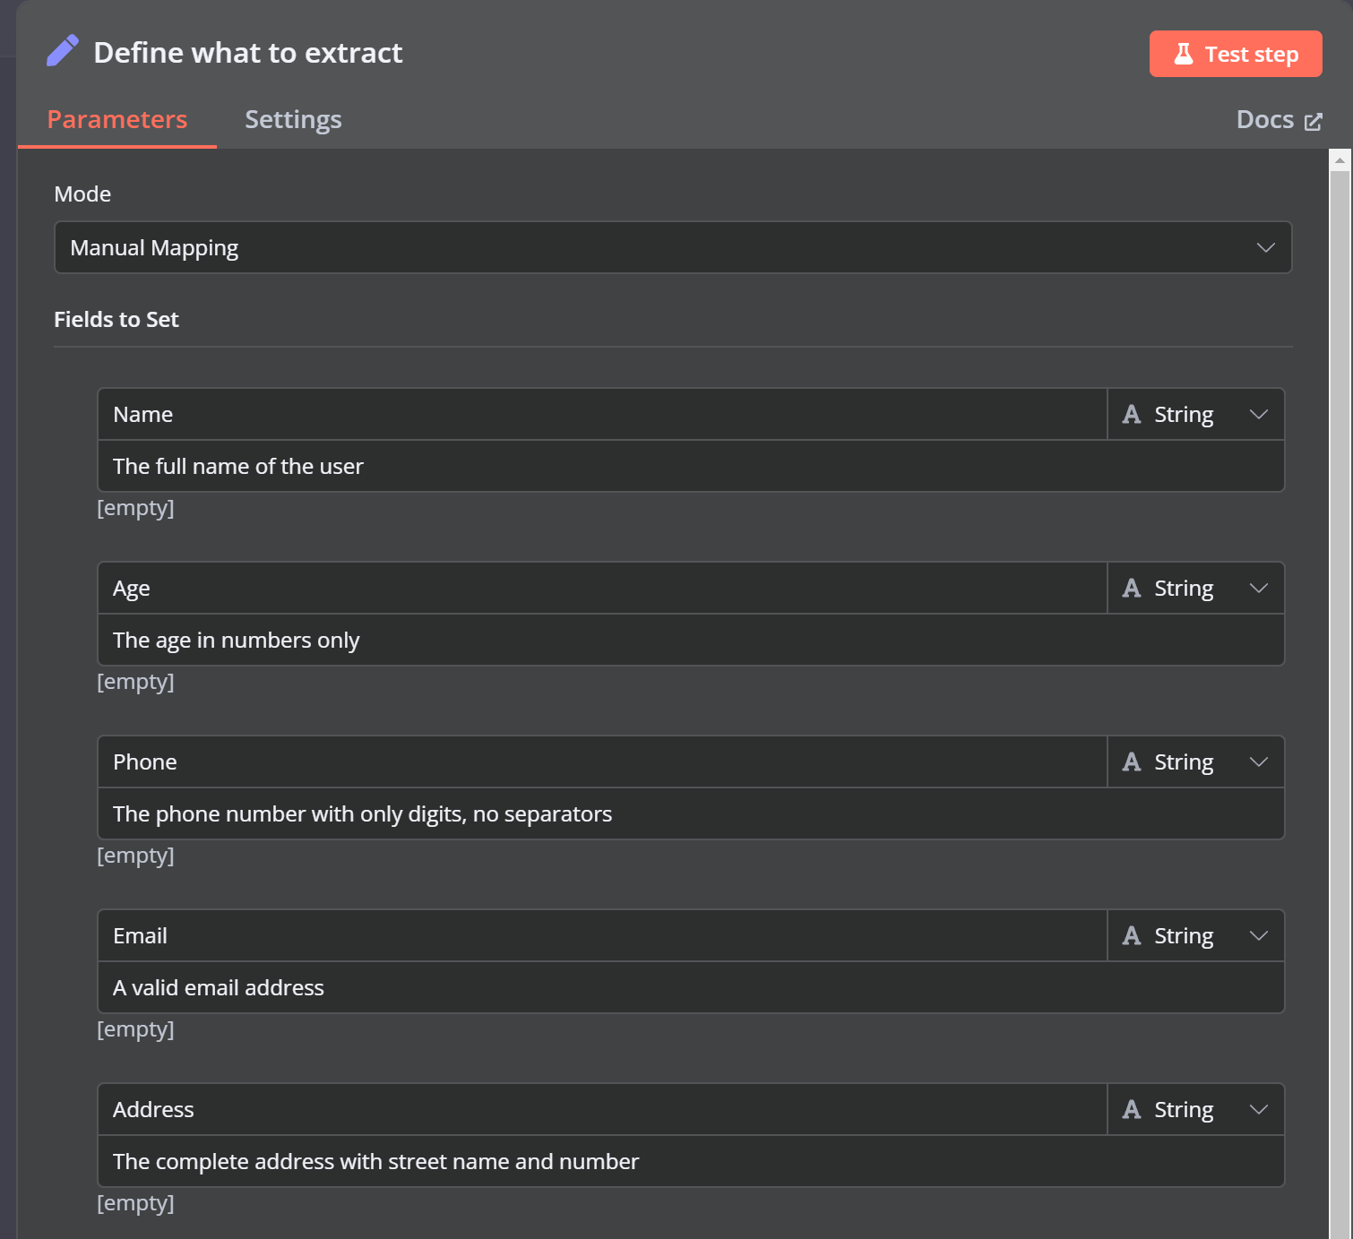Image resolution: width=1353 pixels, height=1239 pixels.
Task: Click the phone number description value input
Action: pos(691,813)
